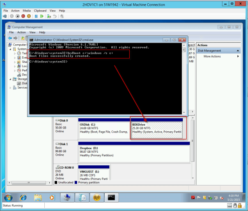Click Back arrow in Computer Management toolbar

(x=10, y=38)
